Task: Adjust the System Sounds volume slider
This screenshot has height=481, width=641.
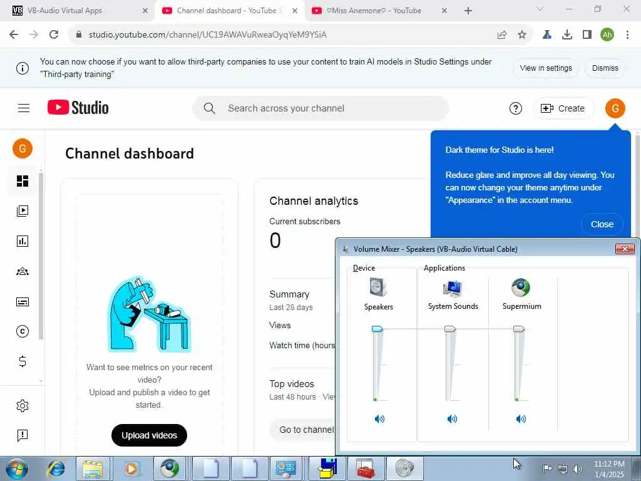Action: (x=449, y=329)
